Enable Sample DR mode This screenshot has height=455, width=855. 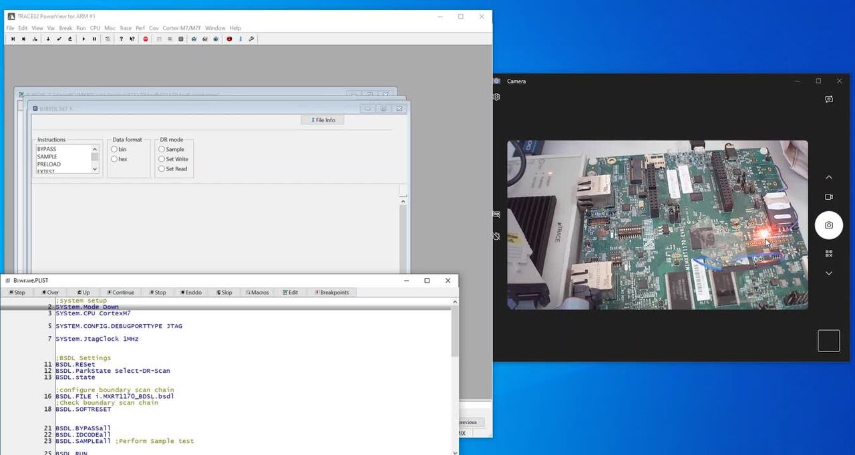point(162,150)
